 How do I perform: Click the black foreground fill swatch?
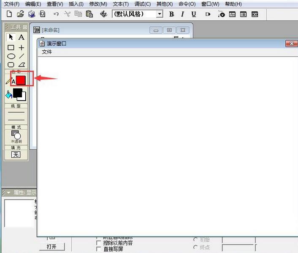[17, 93]
